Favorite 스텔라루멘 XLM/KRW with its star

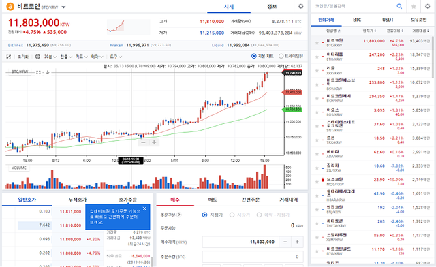coord(317,237)
